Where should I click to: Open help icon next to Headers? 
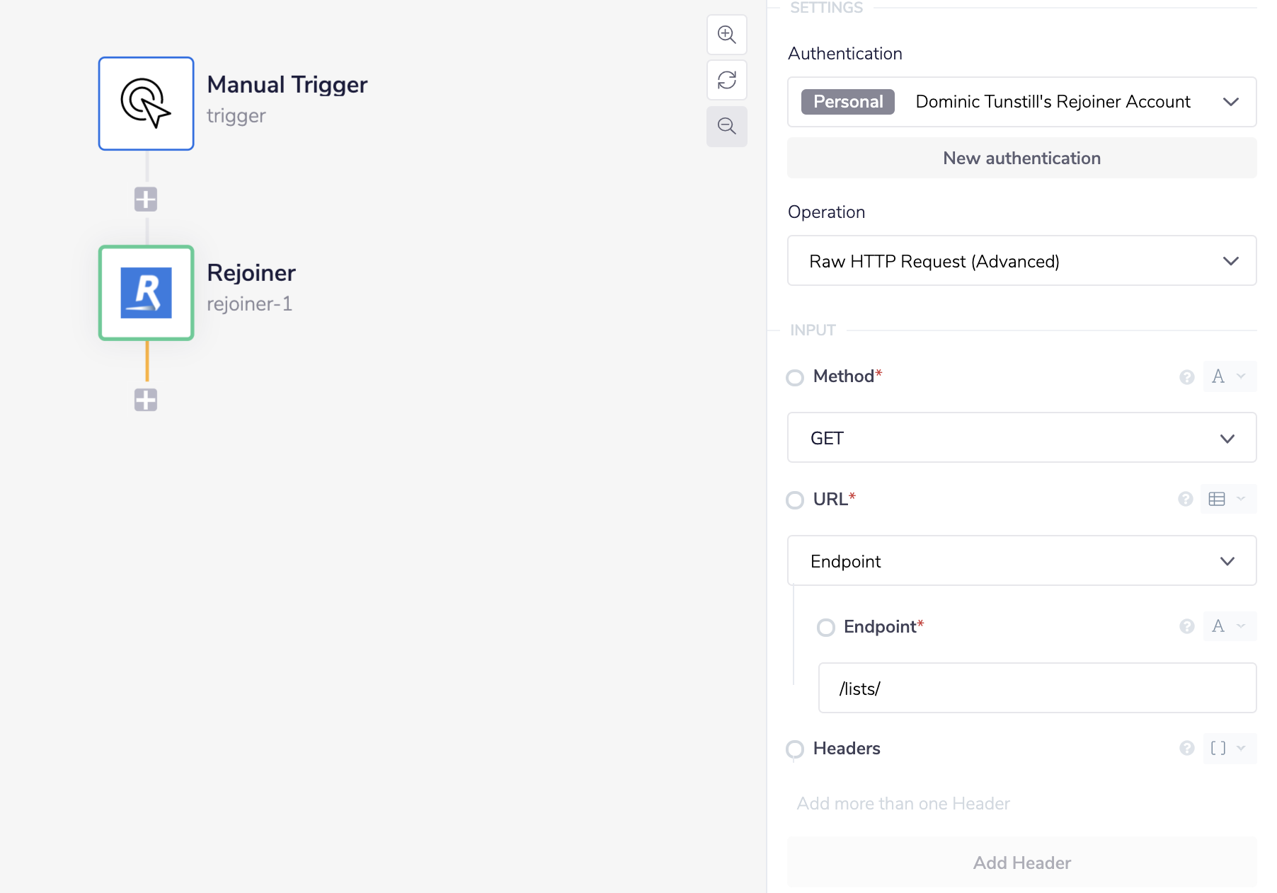tap(1186, 749)
